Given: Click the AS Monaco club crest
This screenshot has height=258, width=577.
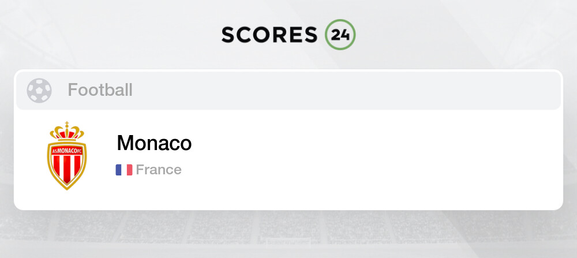Looking at the screenshot, I should point(67,157).
